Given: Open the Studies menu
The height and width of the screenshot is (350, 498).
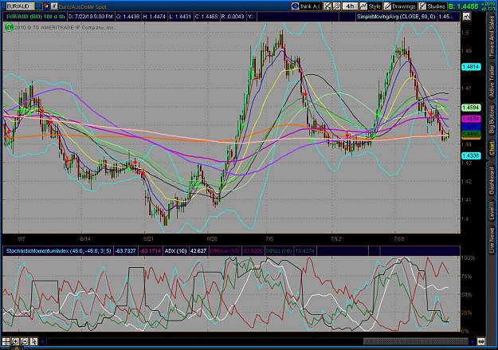Looking at the screenshot, I should point(432,6).
